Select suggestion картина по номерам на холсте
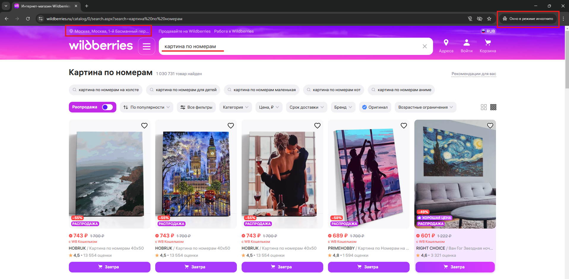Image resolution: width=569 pixels, height=279 pixels. [106, 90]
